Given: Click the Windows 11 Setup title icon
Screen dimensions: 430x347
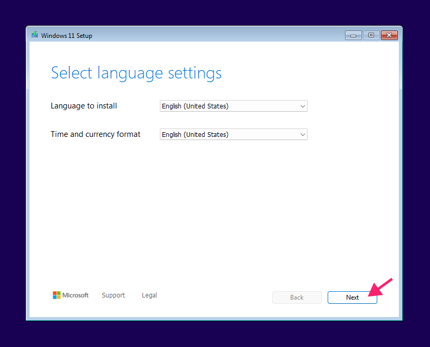Looking at the screenshot, I should click(34, 35).
